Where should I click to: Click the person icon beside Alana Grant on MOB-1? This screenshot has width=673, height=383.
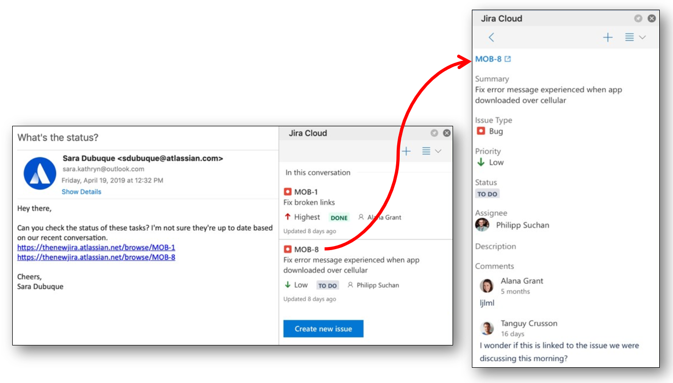[x=361, y=217]
